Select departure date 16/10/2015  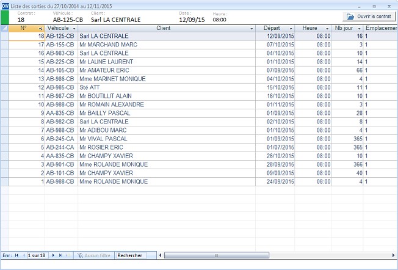point(275,96)
